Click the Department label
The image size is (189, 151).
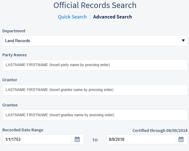pyautogui.click(x=14, y=31)
